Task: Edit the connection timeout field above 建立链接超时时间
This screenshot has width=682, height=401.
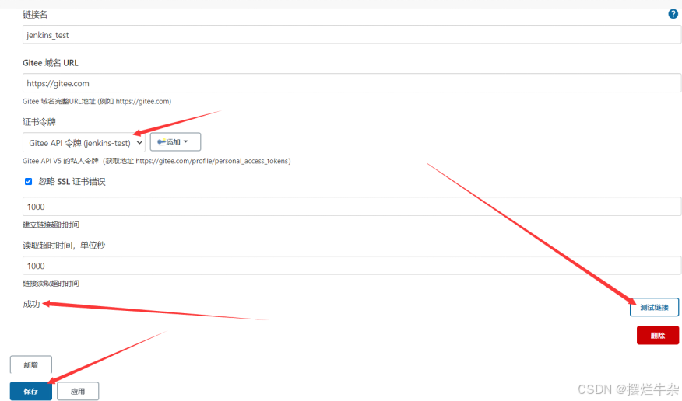Action: (x=351, y=207)
